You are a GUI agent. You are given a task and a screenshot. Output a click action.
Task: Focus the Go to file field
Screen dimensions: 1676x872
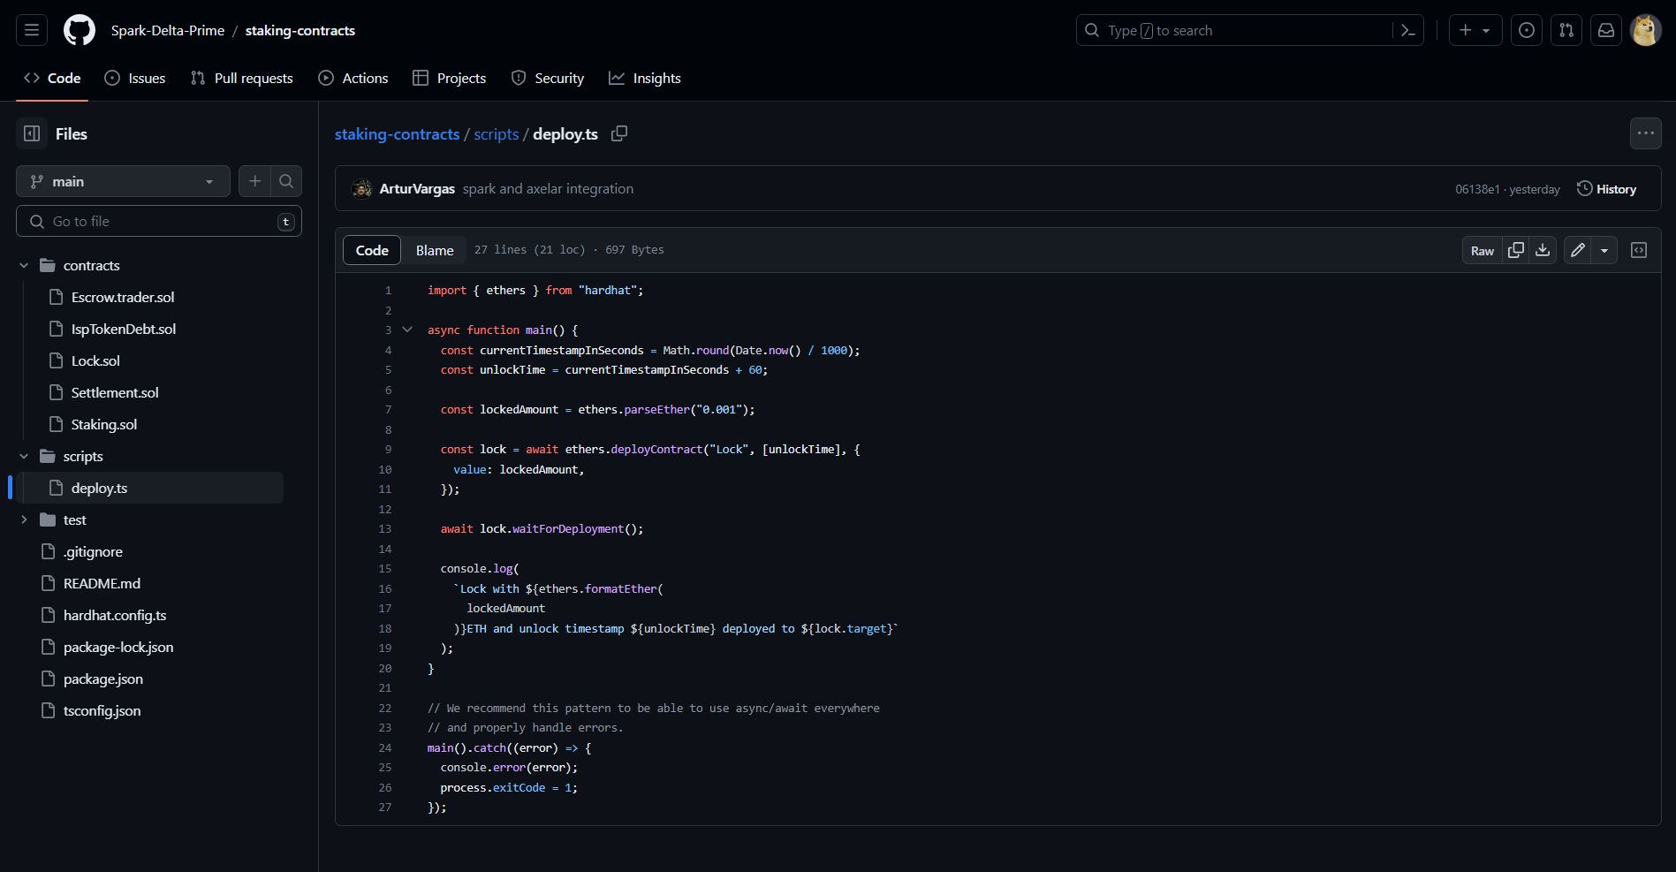(x=159, y=221)
